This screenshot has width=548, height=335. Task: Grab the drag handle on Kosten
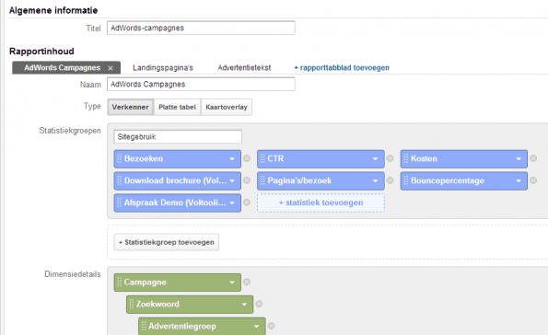[406, 158]
